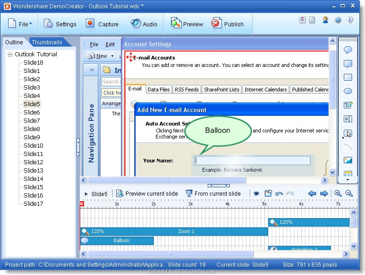Viewport: 365px width, 275px height.
Task: Open Settings from the main toolbar
Action: [x=60, y=24]
